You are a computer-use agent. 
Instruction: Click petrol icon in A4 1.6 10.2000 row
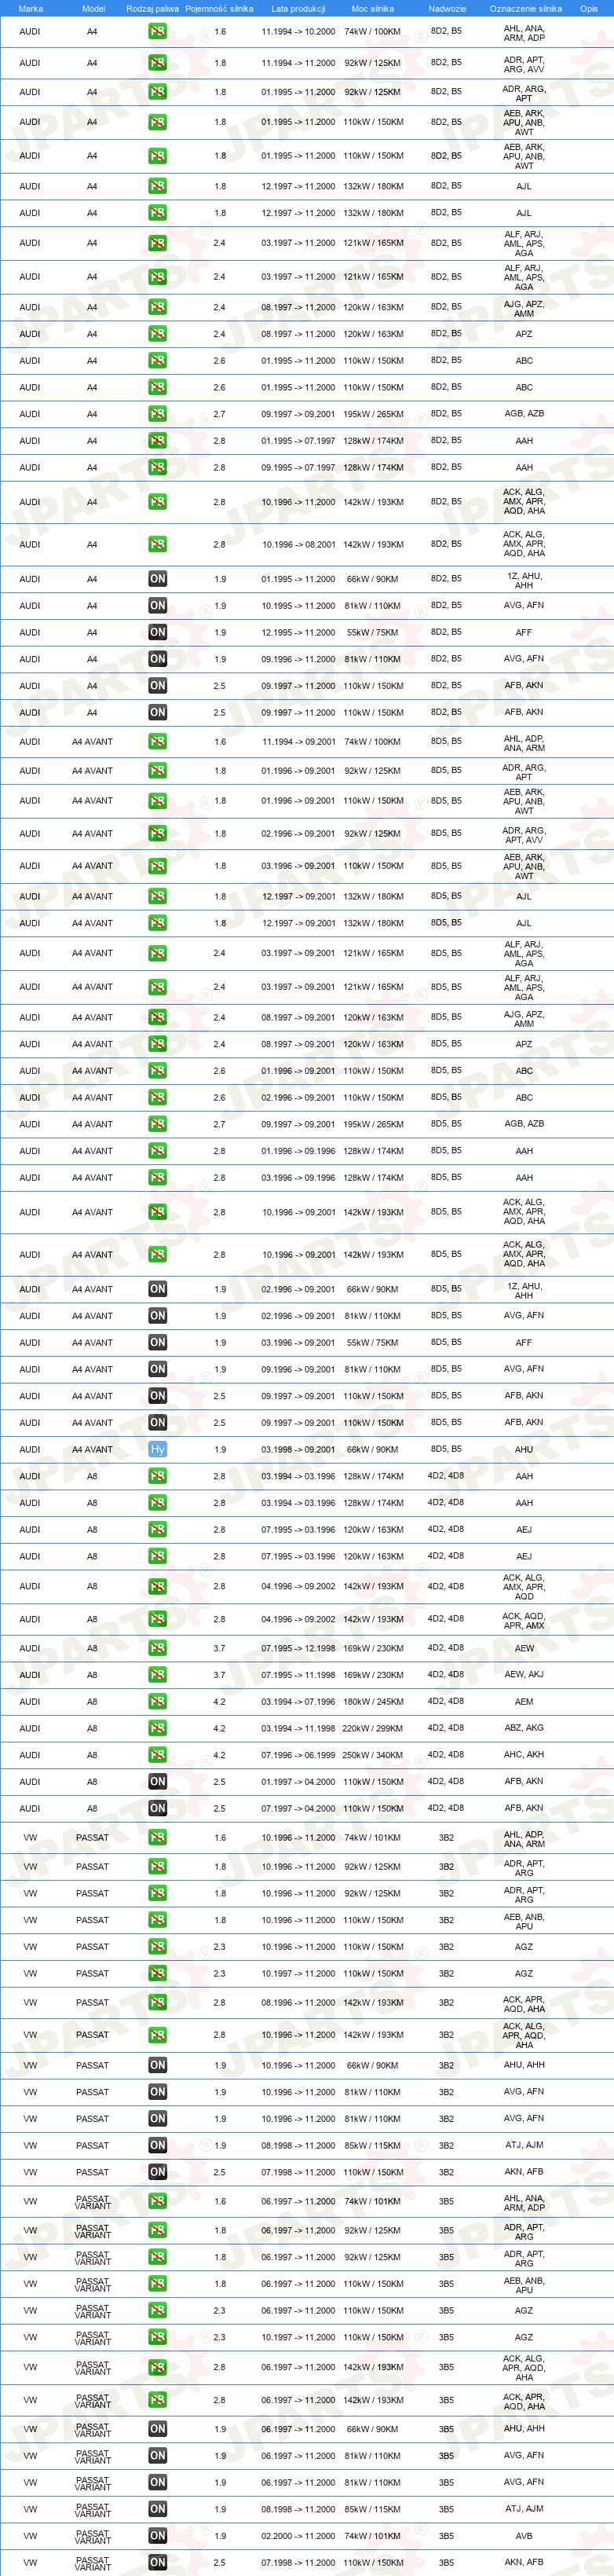[x=157, y=32]
